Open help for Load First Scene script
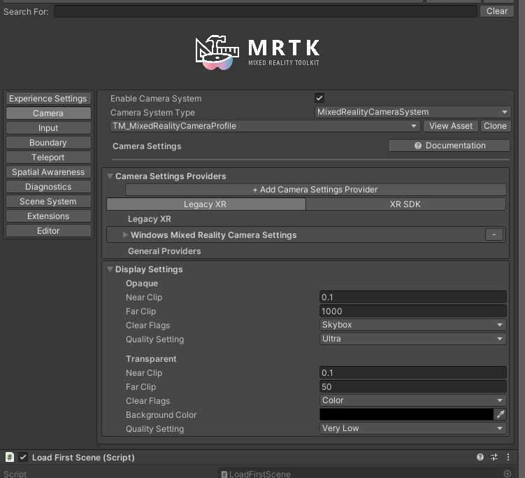 coord(480,457)
